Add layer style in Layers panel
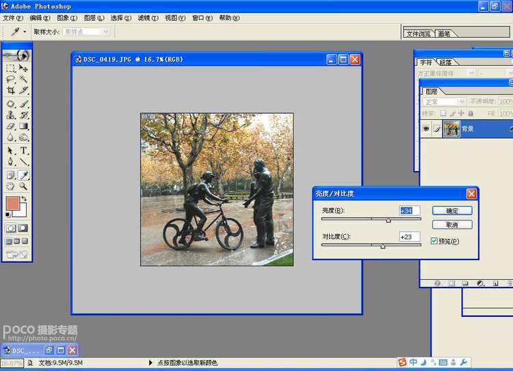Image resolution: width=513 pixels, height=371 pixels. pos(438,283)
